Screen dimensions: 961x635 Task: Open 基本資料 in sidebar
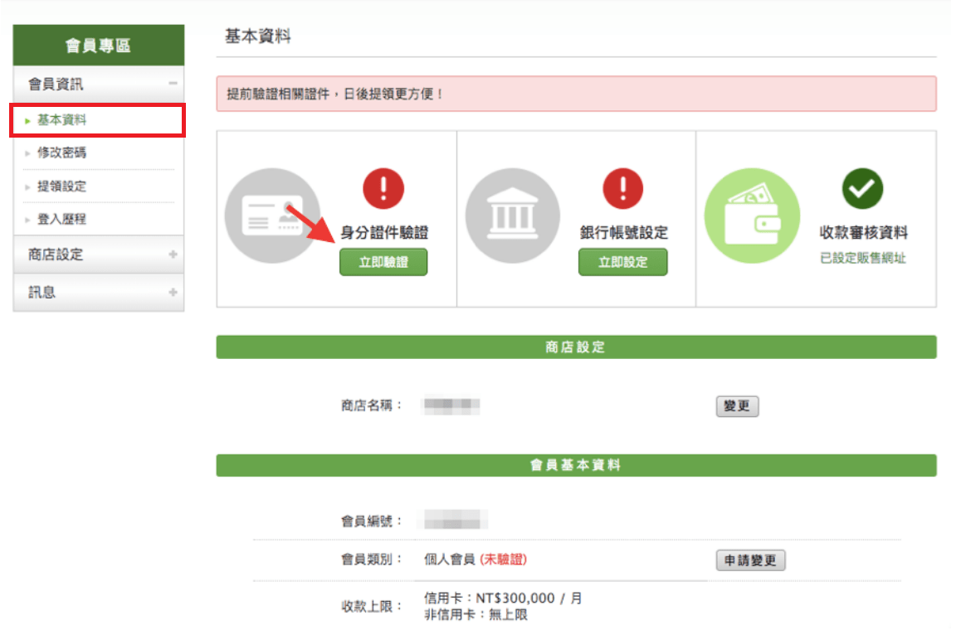point(98,120)
